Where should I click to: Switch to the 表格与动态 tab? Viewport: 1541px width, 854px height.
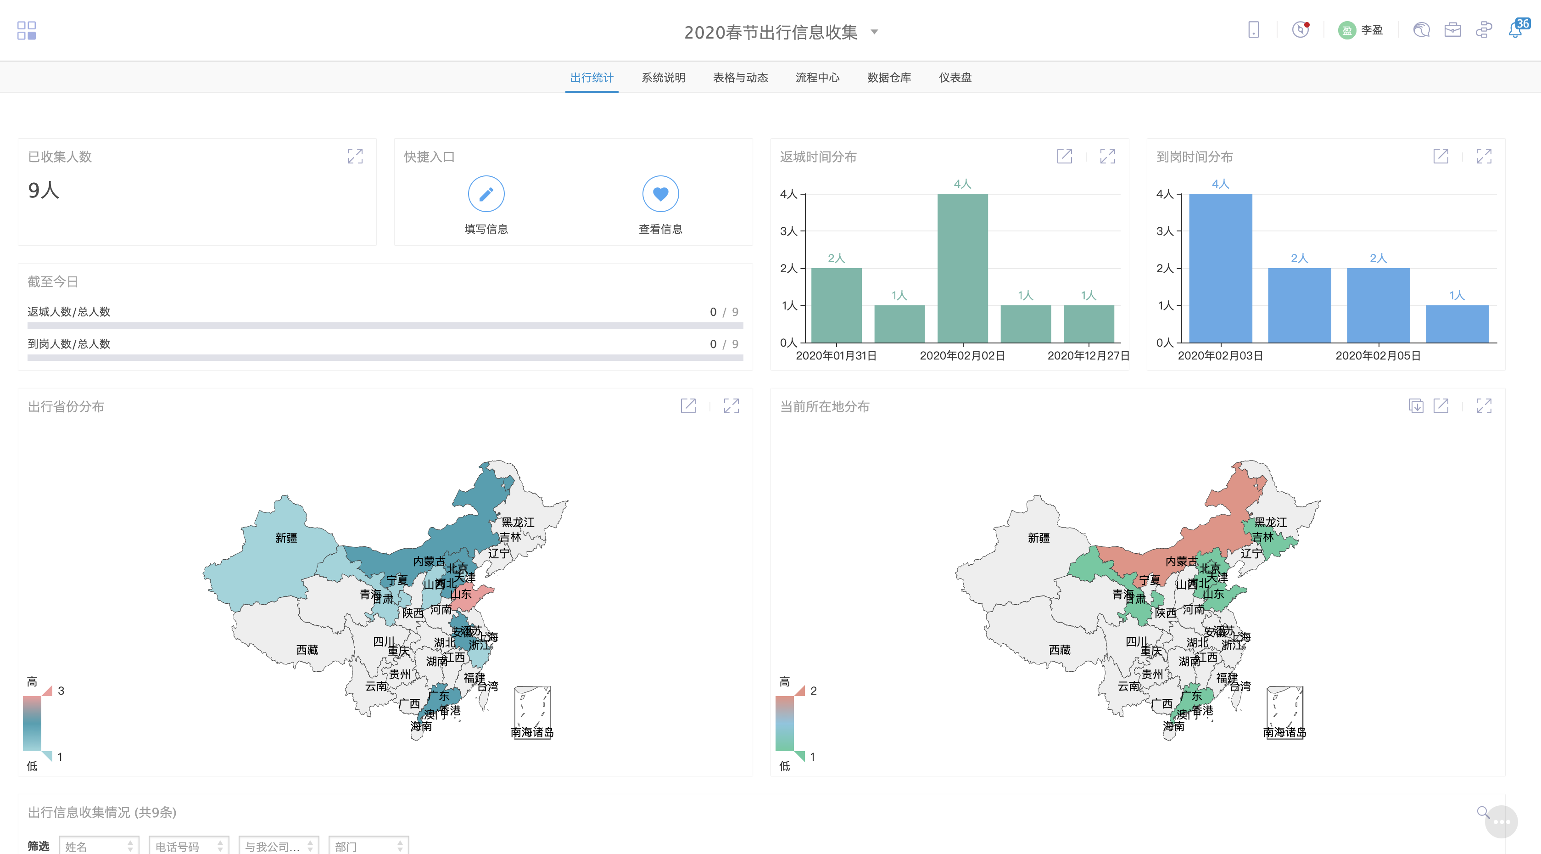pos(741,78)
